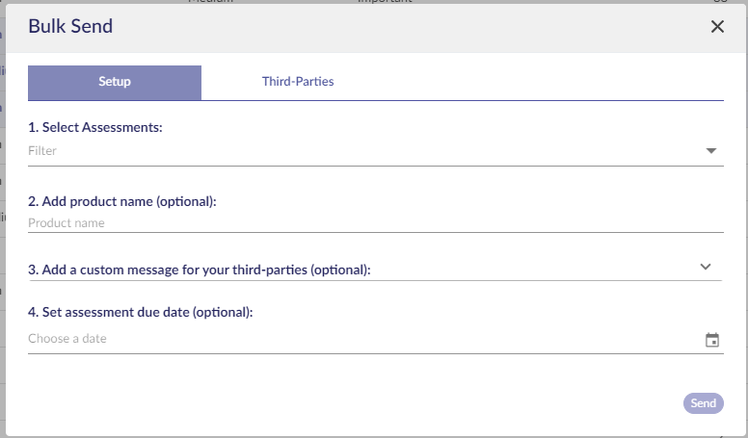This screenshot has width=748, height=438.
Task: Expand the Select Assessments dropdown arrow
Action: (710, 151)
